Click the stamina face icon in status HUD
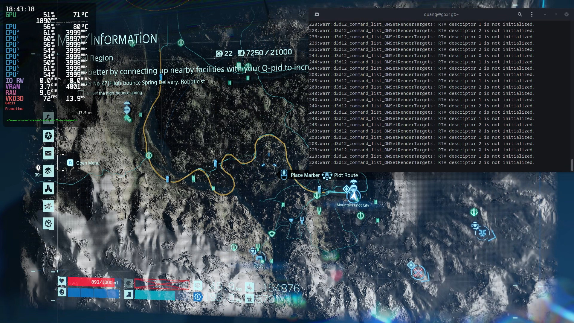This screenshot has height=323, width=574. coord(62,292)
